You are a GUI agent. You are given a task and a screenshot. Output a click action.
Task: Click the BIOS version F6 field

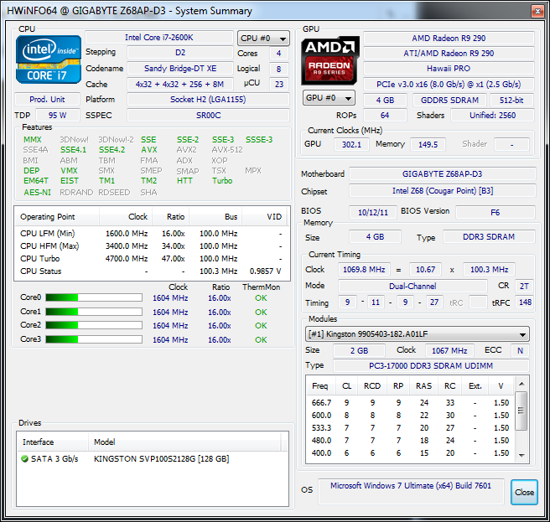click(496, 213)
